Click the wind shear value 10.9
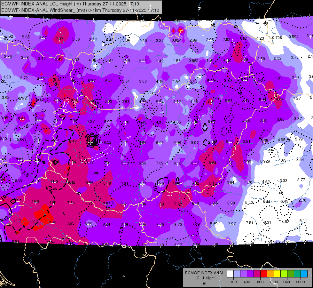The width and height of the screenshot is (313, 288). tap(160, 183)
